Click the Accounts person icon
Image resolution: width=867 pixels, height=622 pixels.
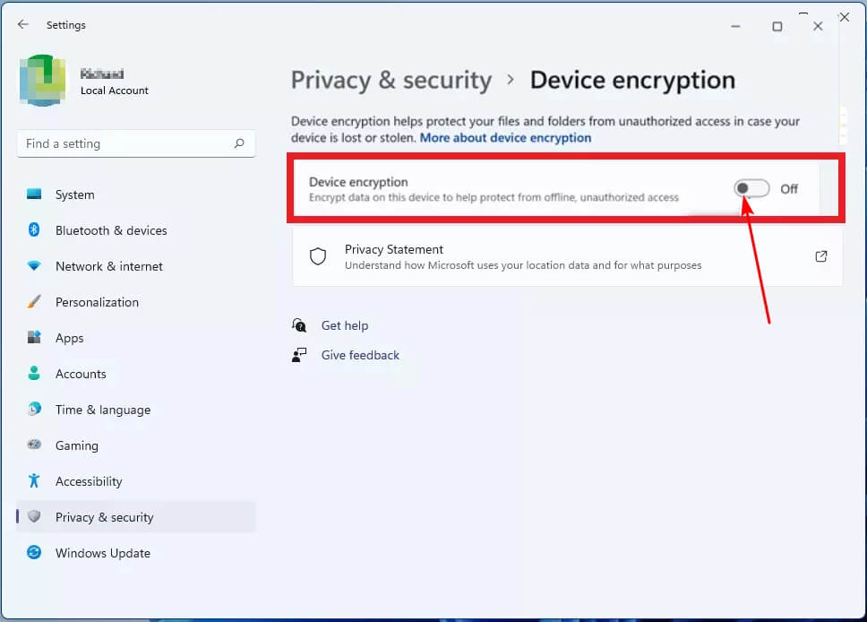pyautogui.click(x=34, y=374)
